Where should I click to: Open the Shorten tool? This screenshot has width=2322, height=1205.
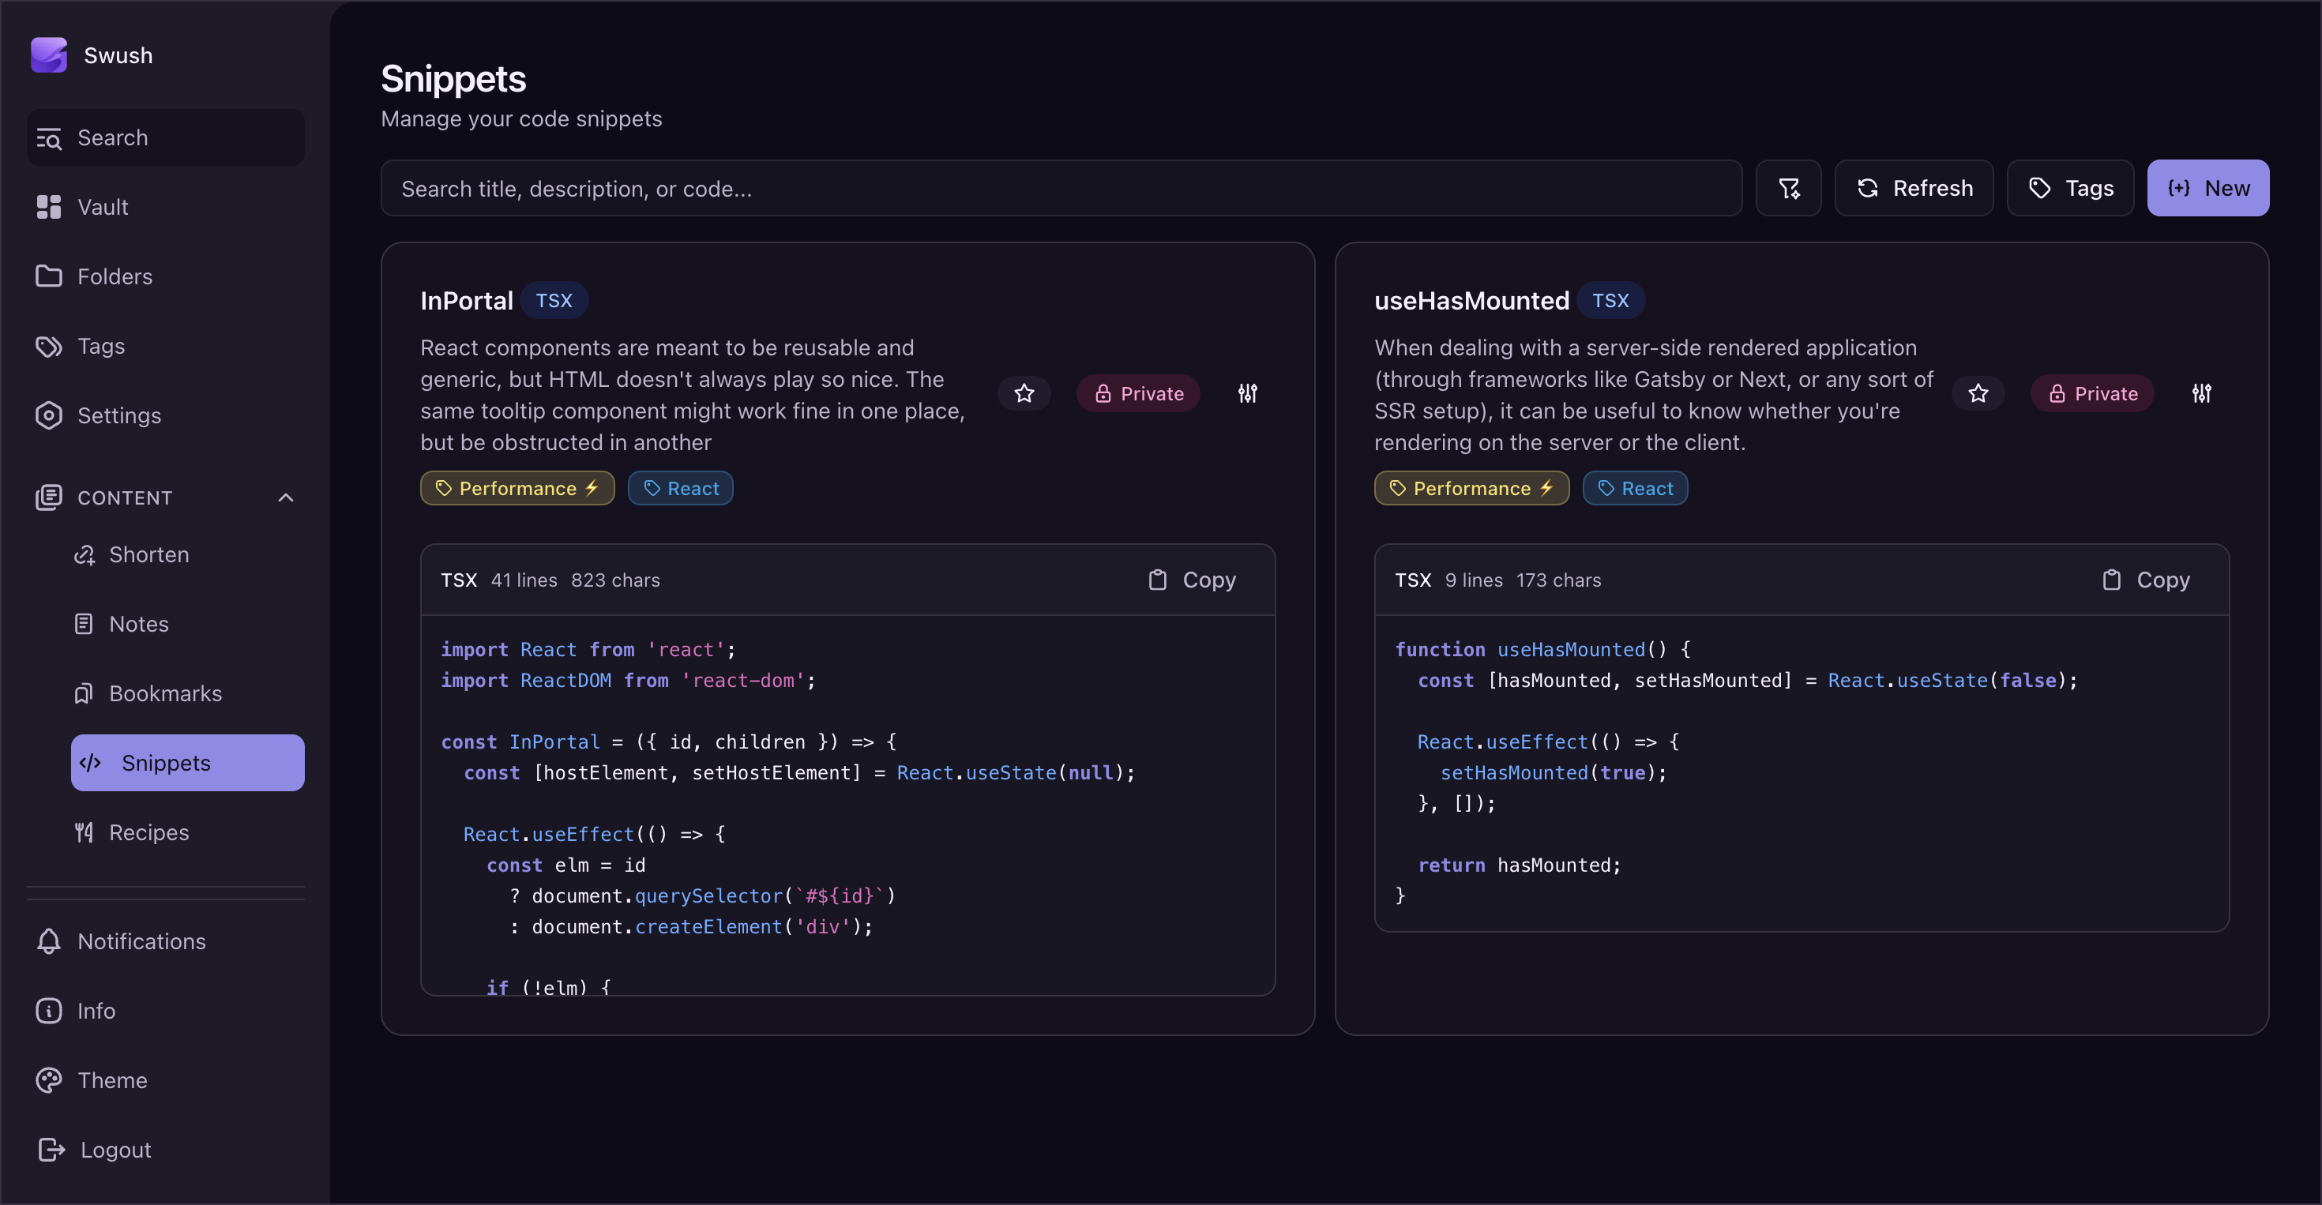click(x=148, y=554)
